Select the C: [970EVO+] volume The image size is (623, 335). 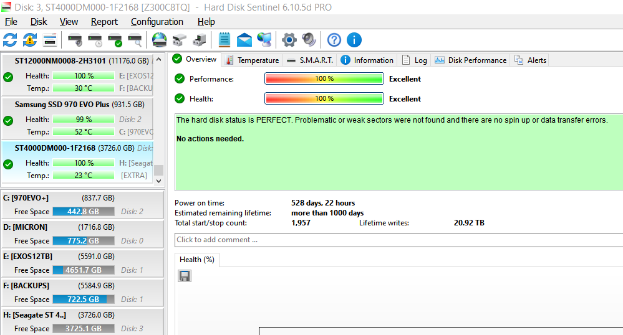coord(83,204)
